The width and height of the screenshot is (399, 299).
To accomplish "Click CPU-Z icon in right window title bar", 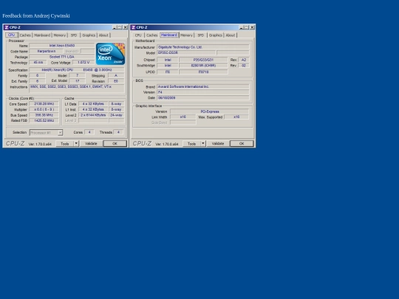I will (x=133, y=27).
